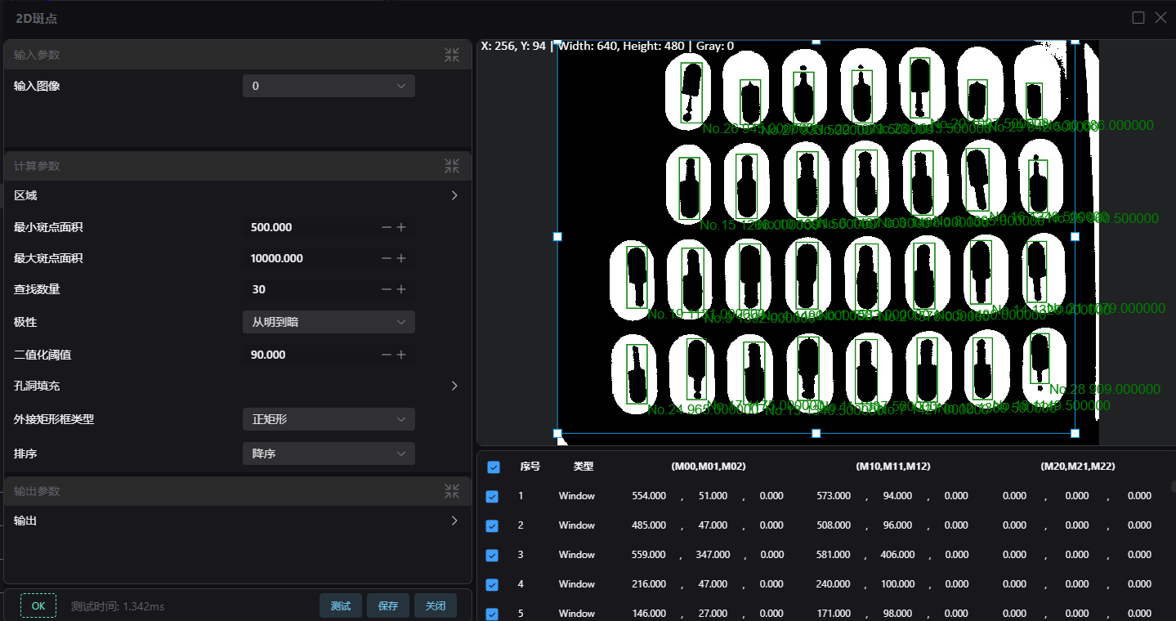Open the 极性 dropdown
Image resolution: width=1176 pixels, height=621 pixels.
(x=329, y=322)
